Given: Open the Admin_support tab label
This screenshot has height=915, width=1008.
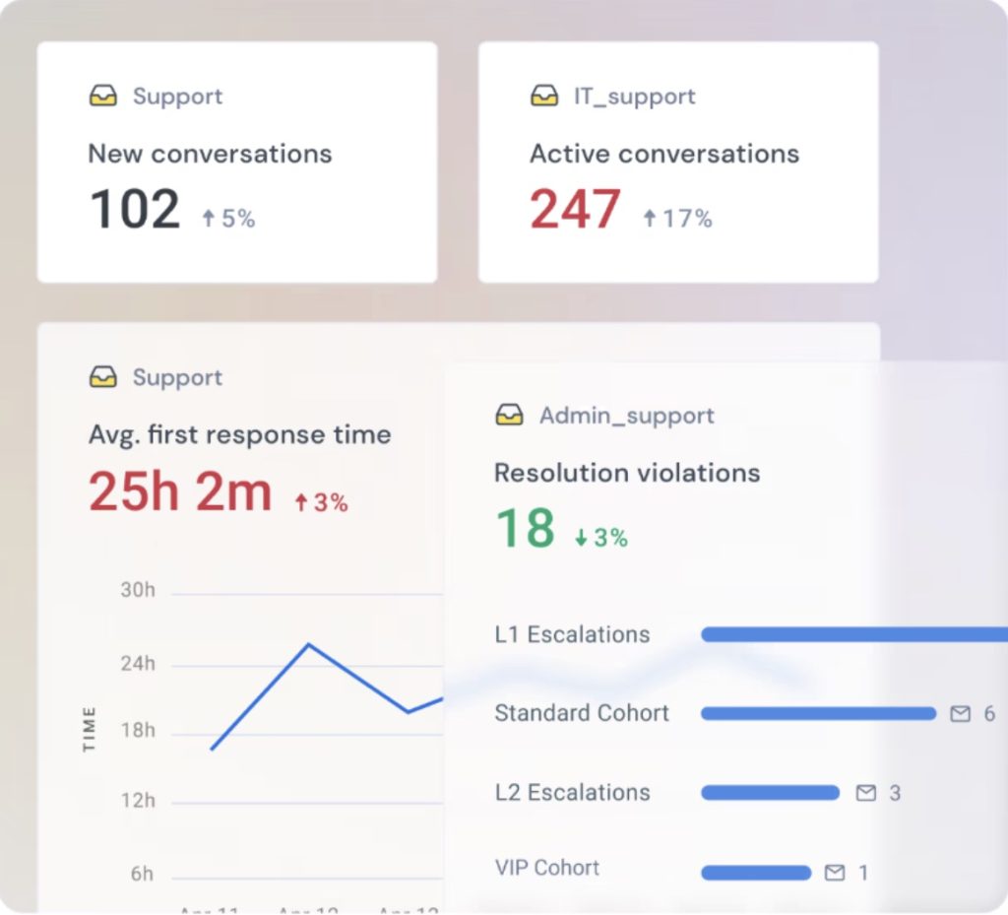Looking at the screenshot, I should pos(625,415).
